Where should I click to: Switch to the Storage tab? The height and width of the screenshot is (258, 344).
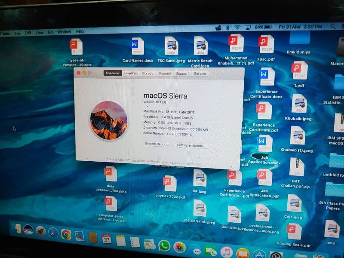(x=147, y=74)
